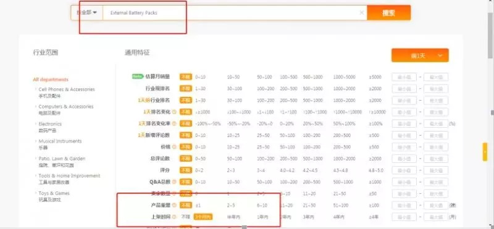The width and height of the screenshot is (494, 229).
Task: Click minimum value field for 行业现排名
Action: point(404,88)
